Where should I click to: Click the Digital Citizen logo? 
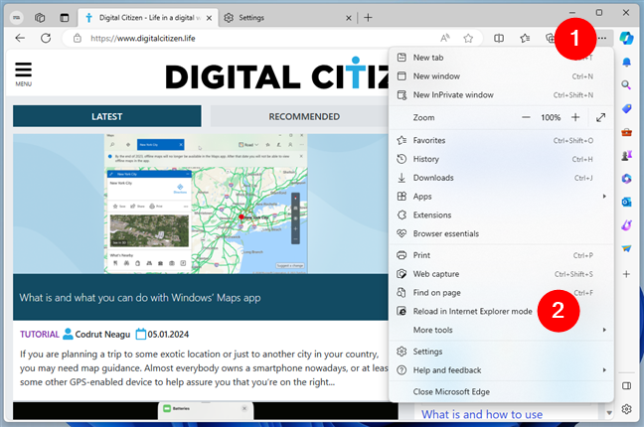[277, 74]
